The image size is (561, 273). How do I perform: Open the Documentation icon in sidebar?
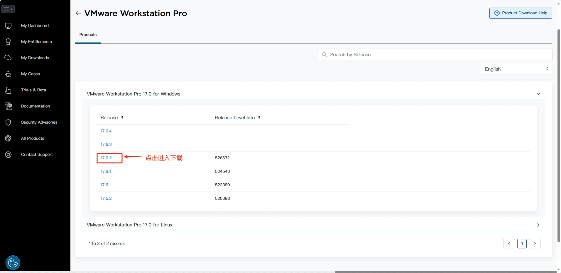8,106
